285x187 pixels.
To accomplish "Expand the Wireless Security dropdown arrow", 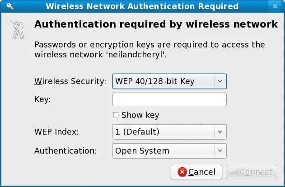I will (220, 81).
